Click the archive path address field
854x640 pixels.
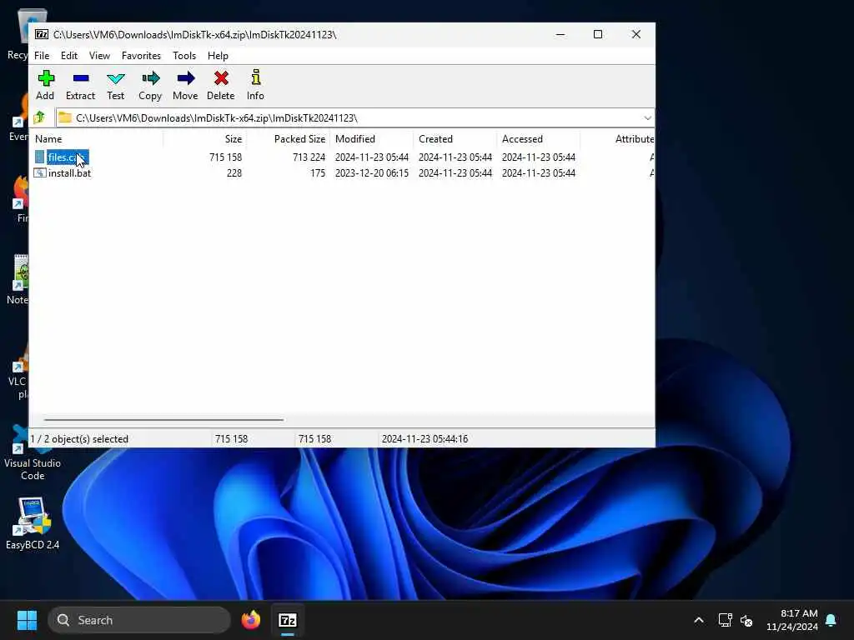point(349,117)
